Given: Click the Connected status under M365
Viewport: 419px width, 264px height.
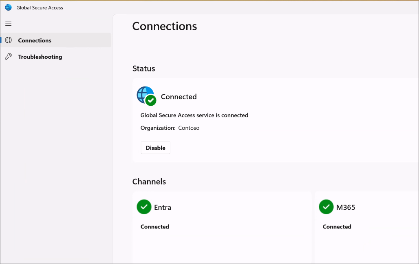Looking at the screenshot, I should tap(337, 226).
